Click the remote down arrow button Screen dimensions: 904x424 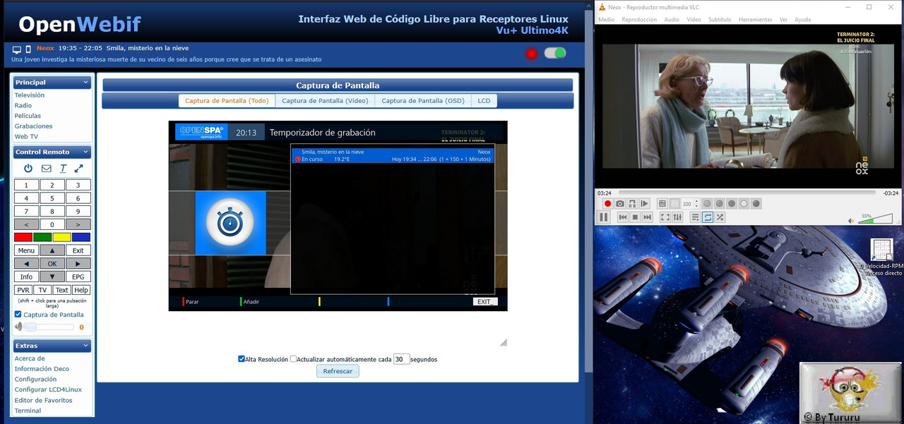coord(52,277)
